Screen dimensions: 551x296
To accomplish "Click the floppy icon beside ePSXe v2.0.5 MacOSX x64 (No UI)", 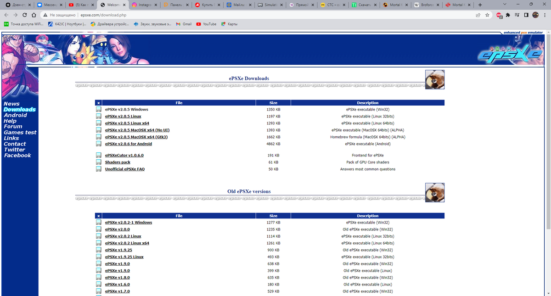I will [98, 130].
